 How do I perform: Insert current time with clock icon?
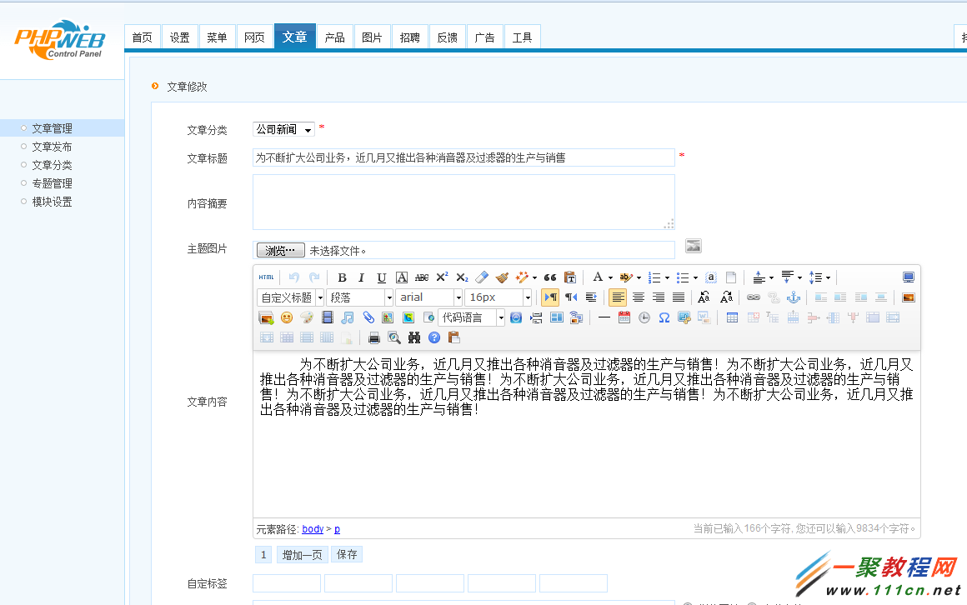pyautogui.click(x=644, y=317)
